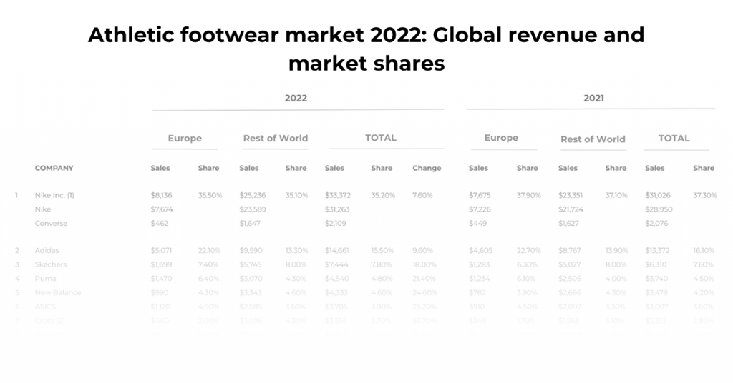This screenshot has width=733, height=383.
Task: Select Puma change value '21.40%'
Action: (424, 278)
